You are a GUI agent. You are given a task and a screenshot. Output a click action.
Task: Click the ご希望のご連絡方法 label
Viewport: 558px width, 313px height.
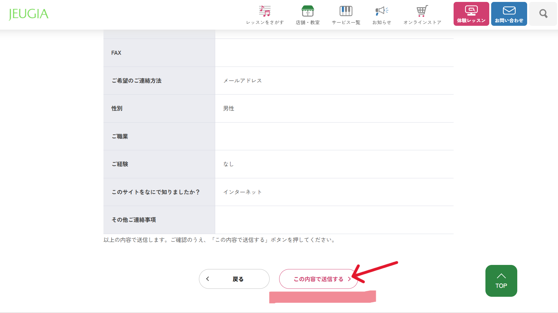pyautogui.click(x=137, y=81)
